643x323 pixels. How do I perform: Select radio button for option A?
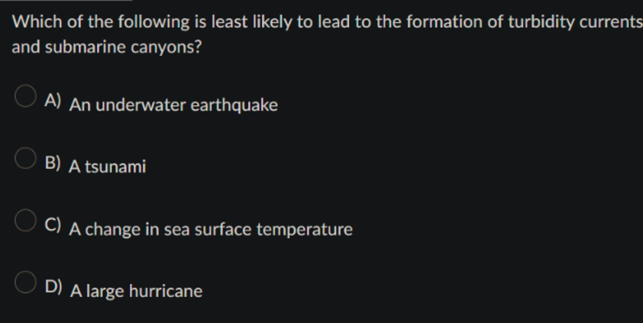pyautogui.click(x=25, y=96)
